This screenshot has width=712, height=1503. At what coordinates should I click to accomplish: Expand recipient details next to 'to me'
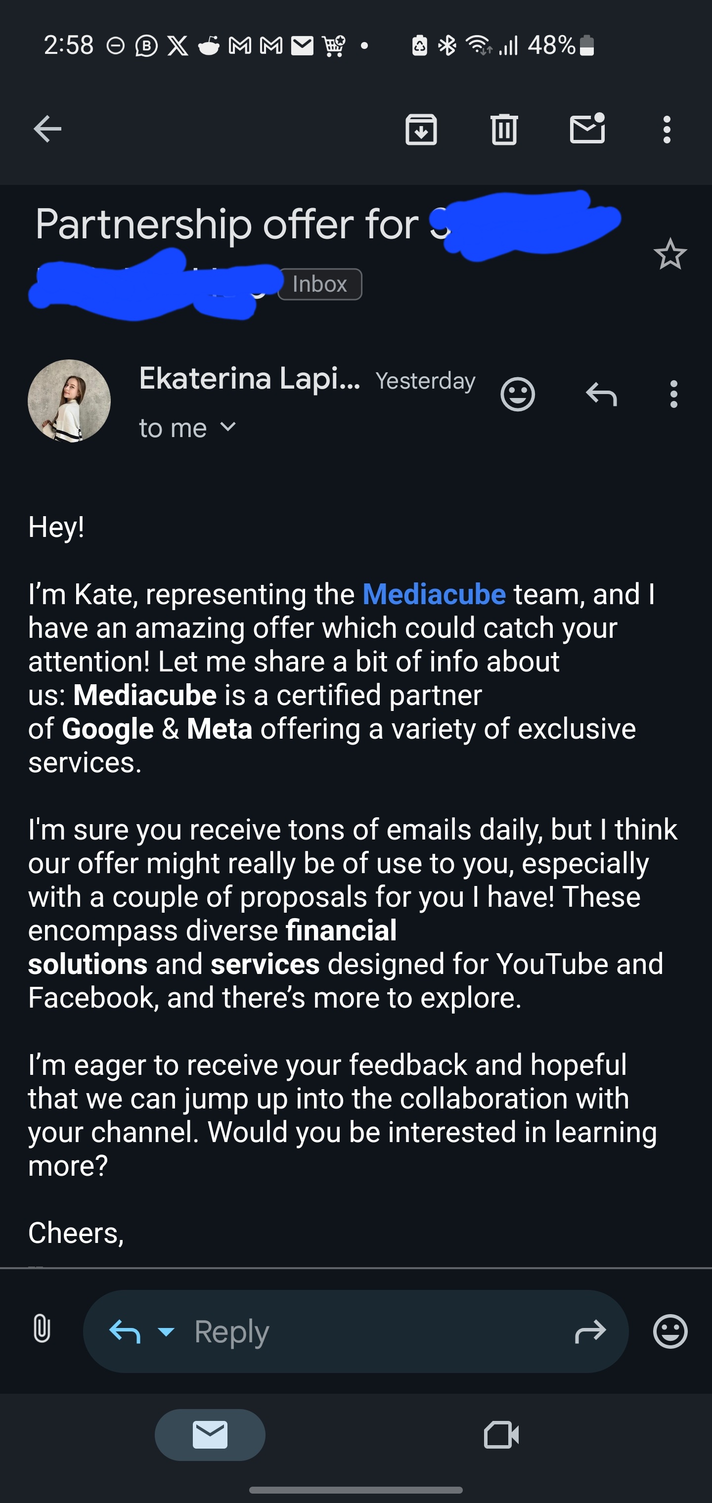pyautogui.click(x=228, y=427)
